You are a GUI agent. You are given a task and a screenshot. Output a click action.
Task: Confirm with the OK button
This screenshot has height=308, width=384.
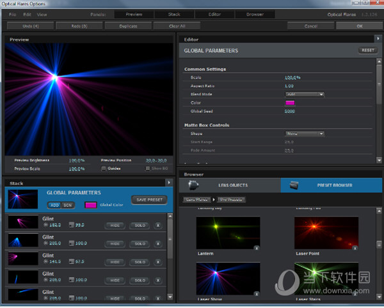pyautogui.click(x=359, y=26)
